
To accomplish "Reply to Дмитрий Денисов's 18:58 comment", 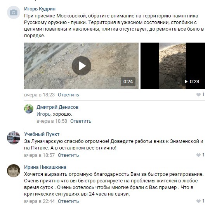I will click(81, 121).
